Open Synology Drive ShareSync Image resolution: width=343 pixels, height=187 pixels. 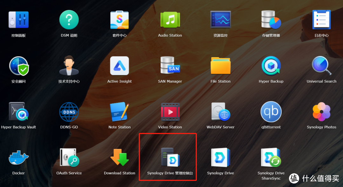tap(271, 158)
